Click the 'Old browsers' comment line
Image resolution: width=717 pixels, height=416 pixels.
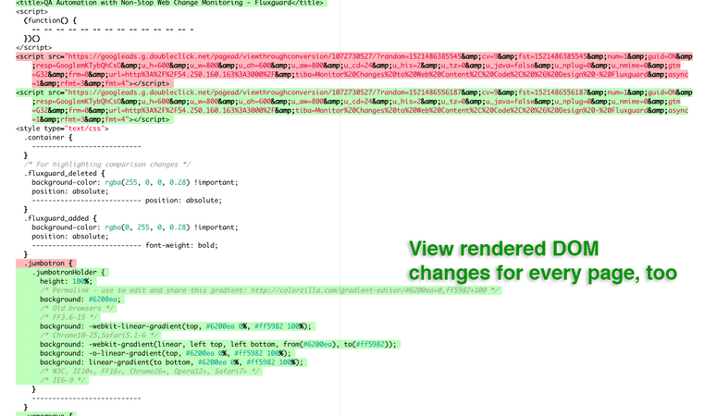pos(77,308)
